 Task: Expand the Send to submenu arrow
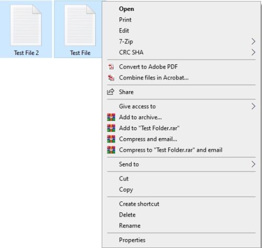[x=253, y=164]
